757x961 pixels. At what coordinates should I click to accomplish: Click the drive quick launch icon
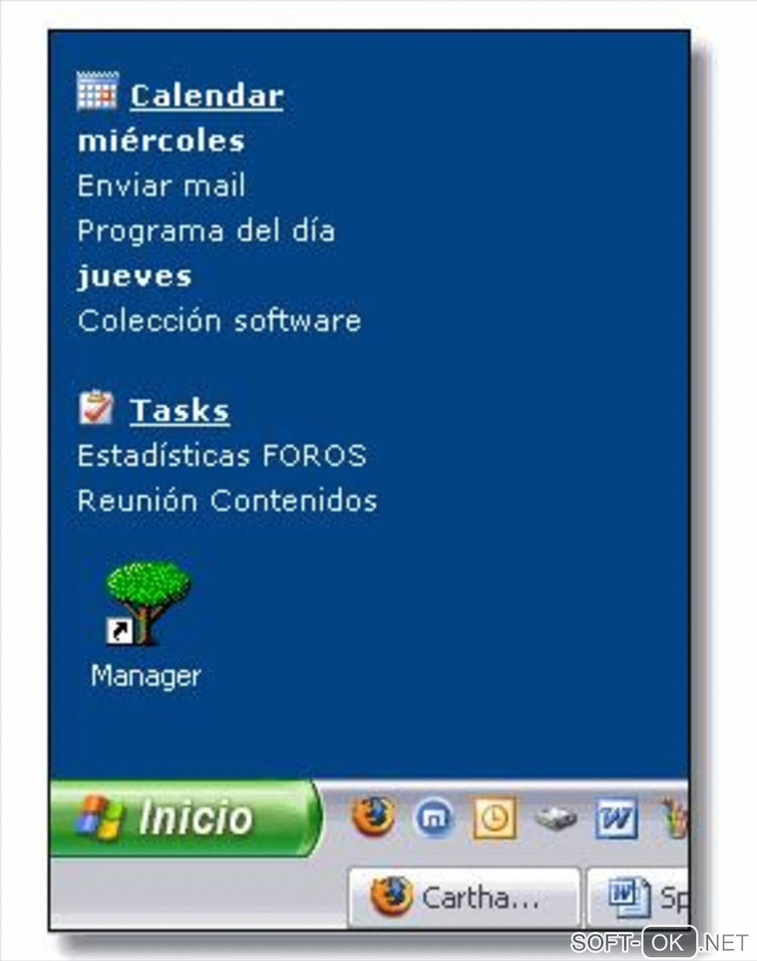tap(556, 819)
